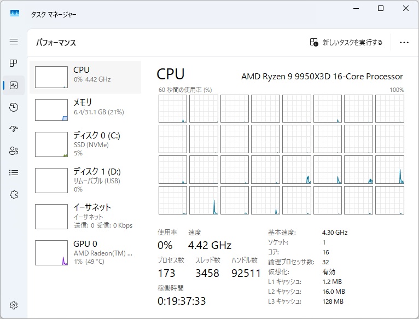This screenshot has height=319, width=419.
Task: Click the Task Manager title bar icon
Action: [15, 14]
